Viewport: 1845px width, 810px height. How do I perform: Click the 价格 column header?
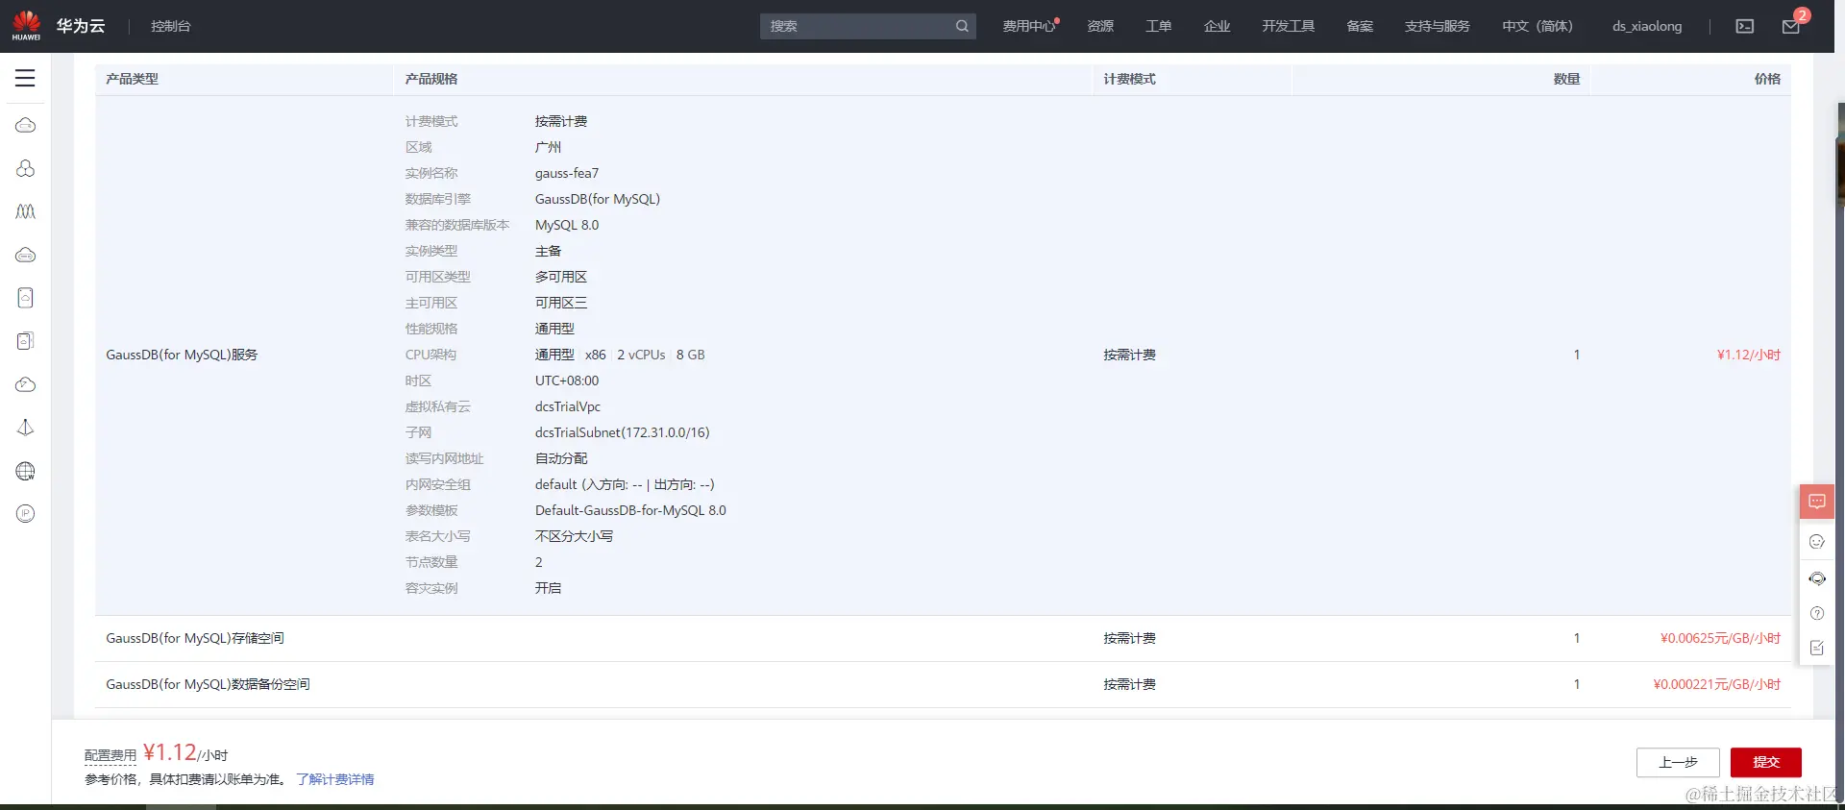[1767, 79]
